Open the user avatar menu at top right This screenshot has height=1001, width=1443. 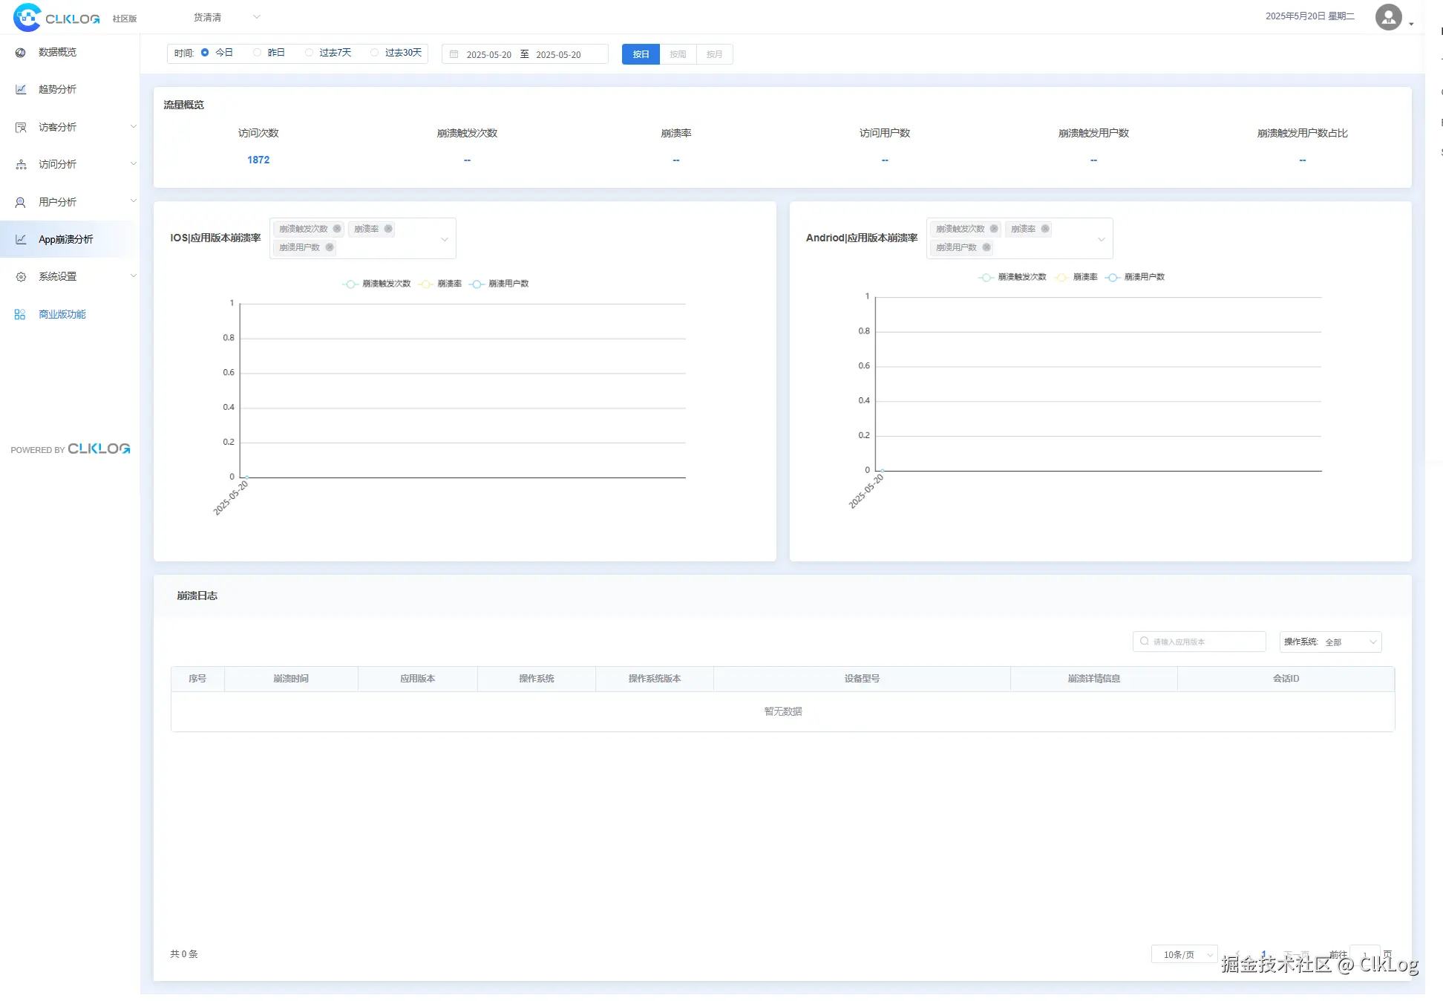[1388, 17]
